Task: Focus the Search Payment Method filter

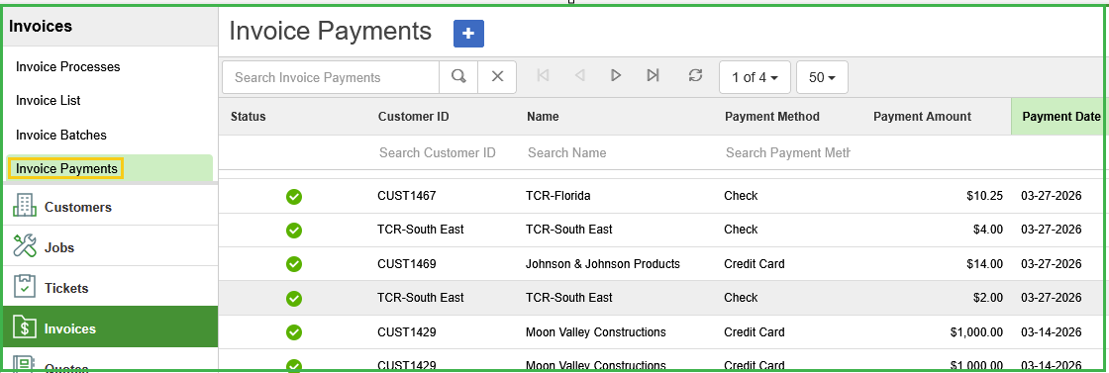Action: (x=787, y=152)
